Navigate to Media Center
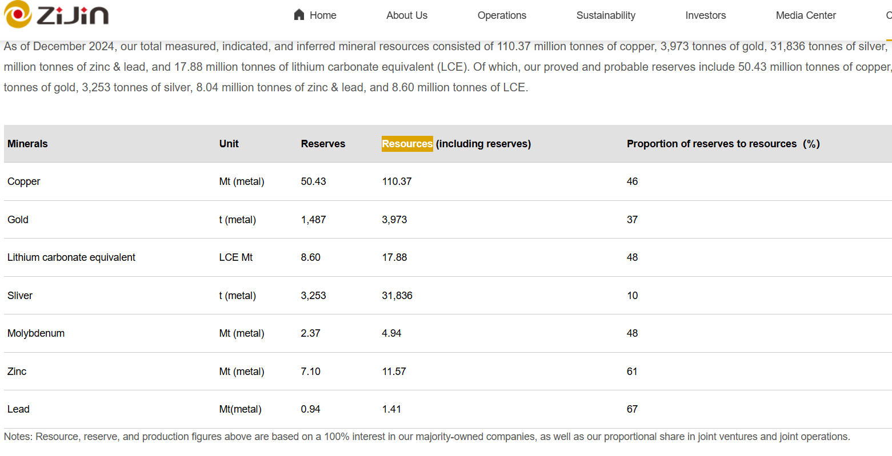The image size is (892, 456). pyautogui.click(x=805, y=15)
